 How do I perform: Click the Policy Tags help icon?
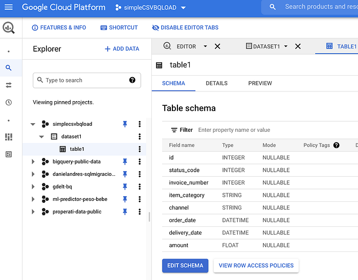(x=337, y=145)
